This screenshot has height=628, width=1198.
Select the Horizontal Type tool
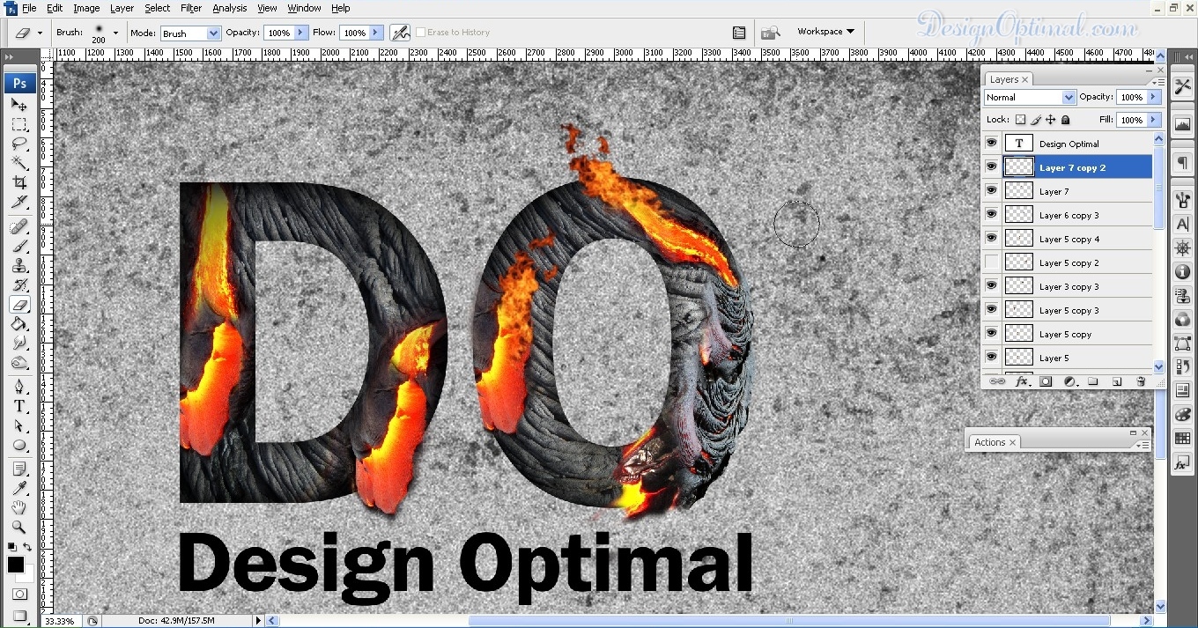[19, 406]
